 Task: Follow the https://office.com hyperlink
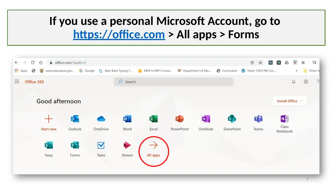coord(119,34)
